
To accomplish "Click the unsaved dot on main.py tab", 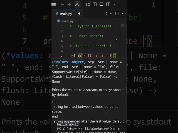I will [x=79, y=14].
